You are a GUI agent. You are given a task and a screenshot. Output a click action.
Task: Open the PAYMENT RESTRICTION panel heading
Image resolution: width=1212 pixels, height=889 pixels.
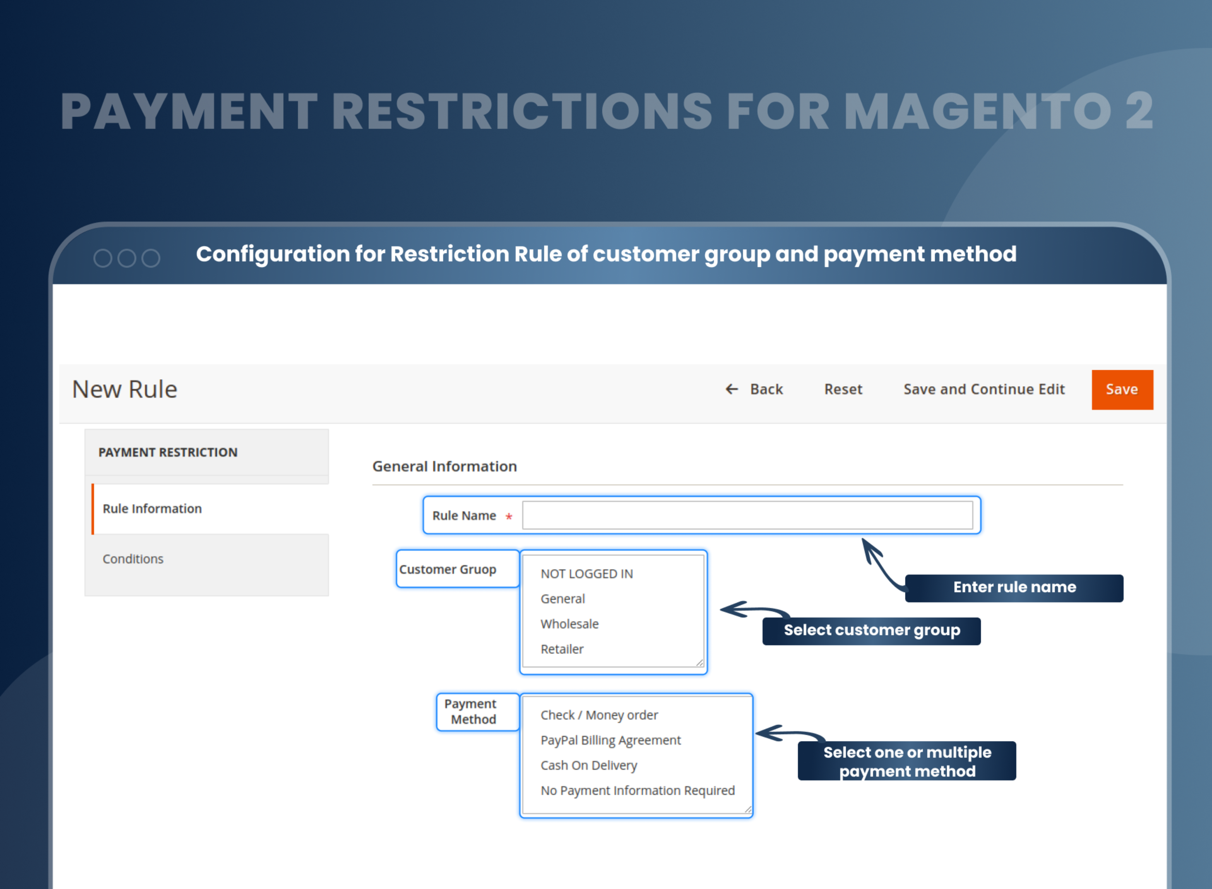coord(168,452)
